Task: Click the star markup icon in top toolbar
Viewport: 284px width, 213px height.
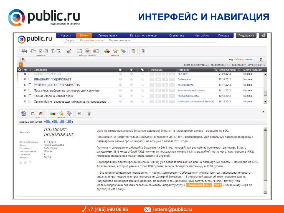Action: pyautogui.click(x=115, y=51)
